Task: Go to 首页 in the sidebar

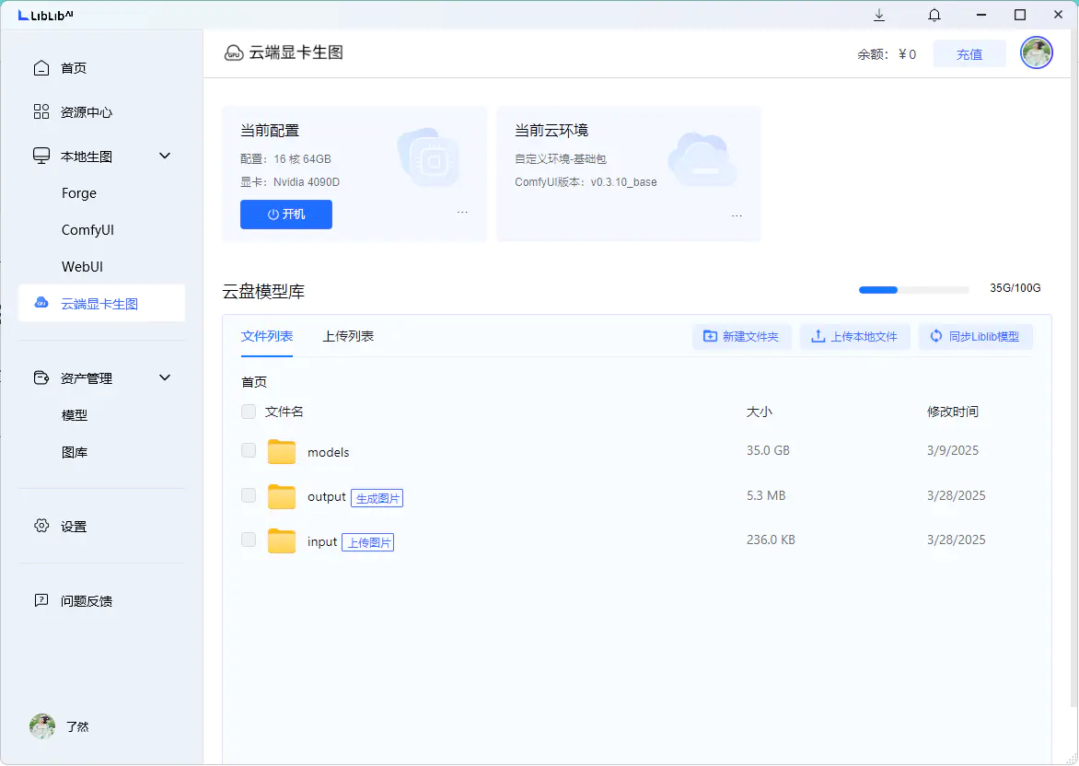Action: point(74,68)
